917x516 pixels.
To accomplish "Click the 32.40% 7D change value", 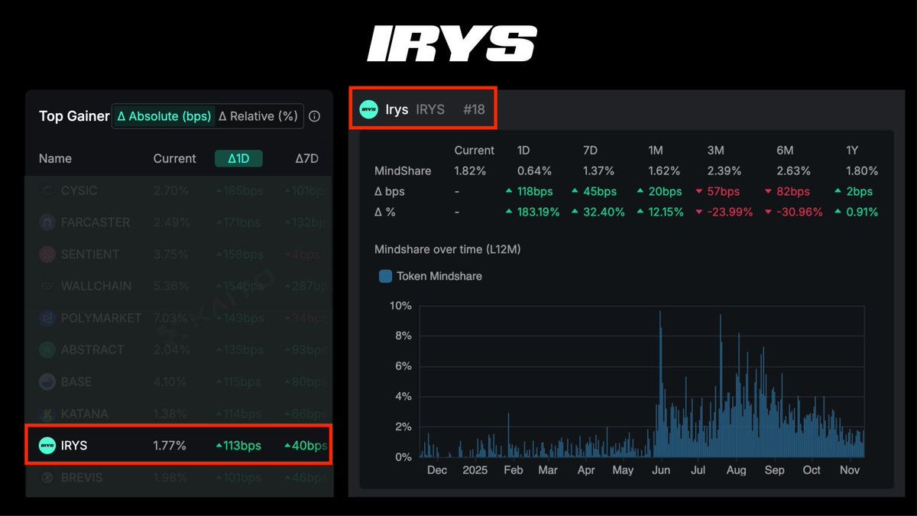I will pos(598,213).
